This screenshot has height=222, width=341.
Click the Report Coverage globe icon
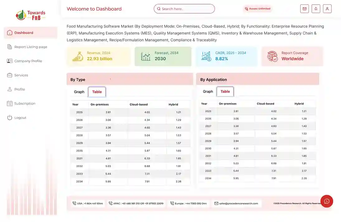(272, 56)
